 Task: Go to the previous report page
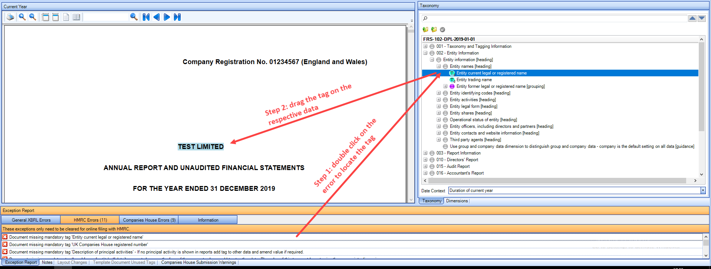[157, 17]
